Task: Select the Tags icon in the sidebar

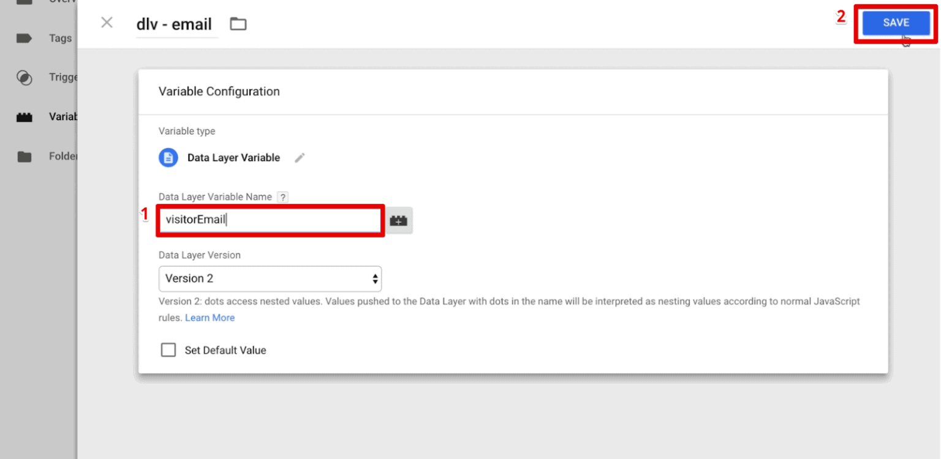Action: pyautogui.click(x=24, y=38)
